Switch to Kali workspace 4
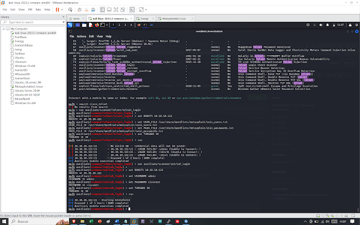 (x=131, y=25)
